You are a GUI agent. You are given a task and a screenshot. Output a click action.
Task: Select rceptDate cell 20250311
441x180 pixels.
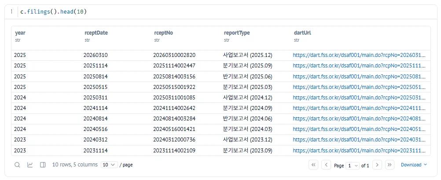(96, 98)
